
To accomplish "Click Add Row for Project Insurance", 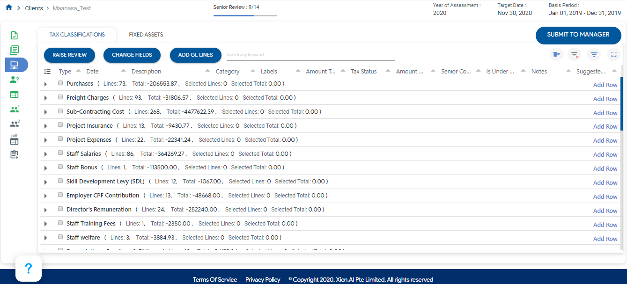I will coord(605,126).
